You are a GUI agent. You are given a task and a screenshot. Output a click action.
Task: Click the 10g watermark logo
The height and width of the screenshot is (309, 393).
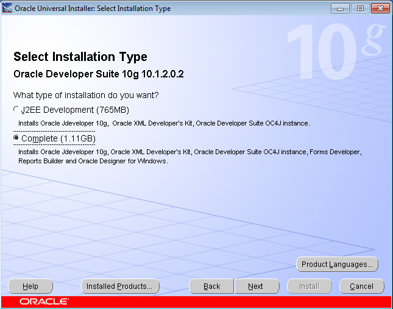[335, 49]
